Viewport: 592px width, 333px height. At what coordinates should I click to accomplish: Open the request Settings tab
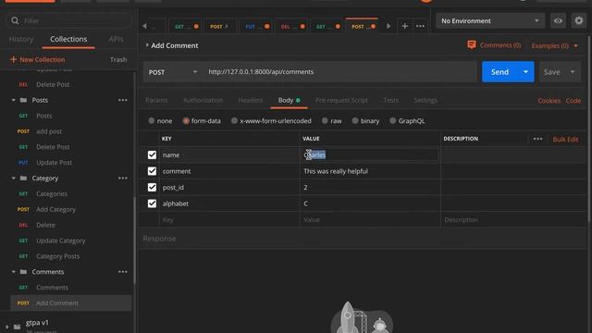click(425, 100)
